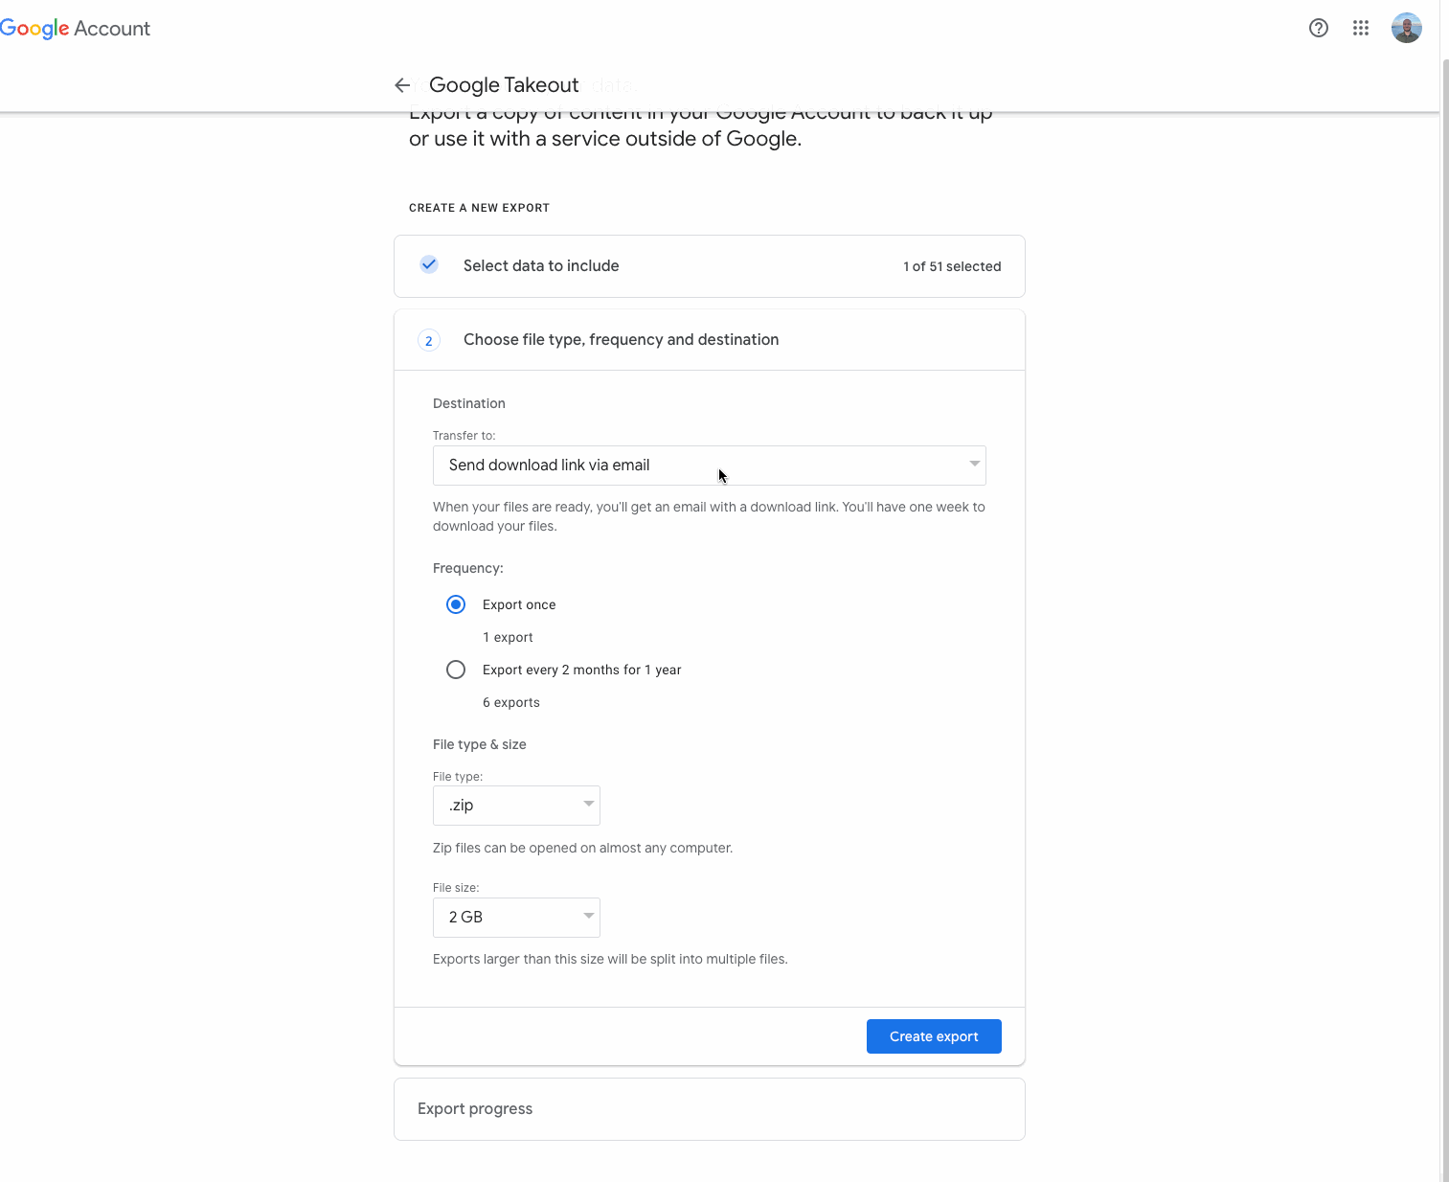Collapse the Choose file type, frequency and destination header
The image size is (1449, 1182).
coord(710,340)
